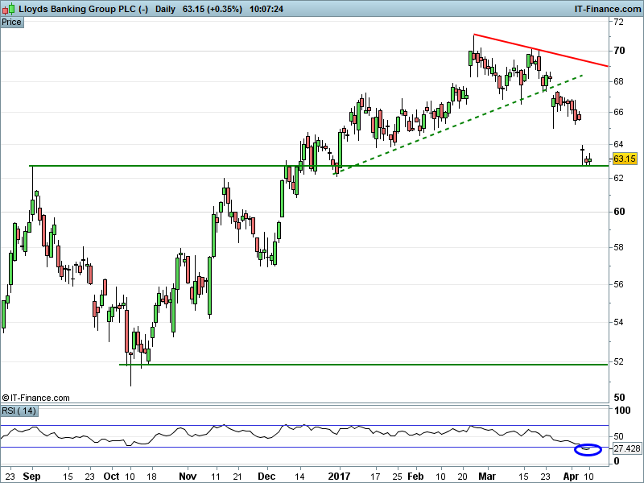Click the 72 price axis label
644x483 pixels.
[x=618, y=23]
